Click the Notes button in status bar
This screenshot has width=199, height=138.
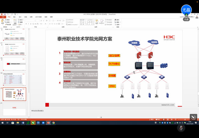pyautogui.click(x=151, y=119)
